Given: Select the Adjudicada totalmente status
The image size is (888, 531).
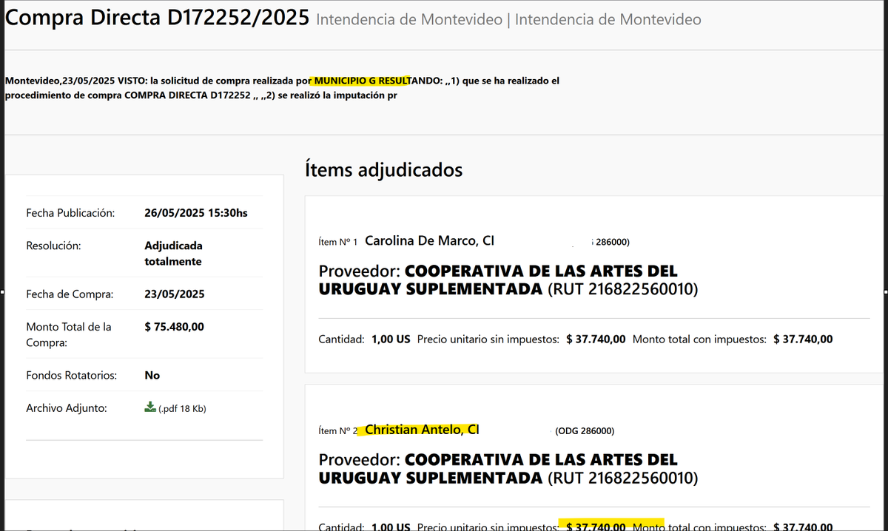Looking at the screenshot, I should pyautogui.click(x=173, y=253).
